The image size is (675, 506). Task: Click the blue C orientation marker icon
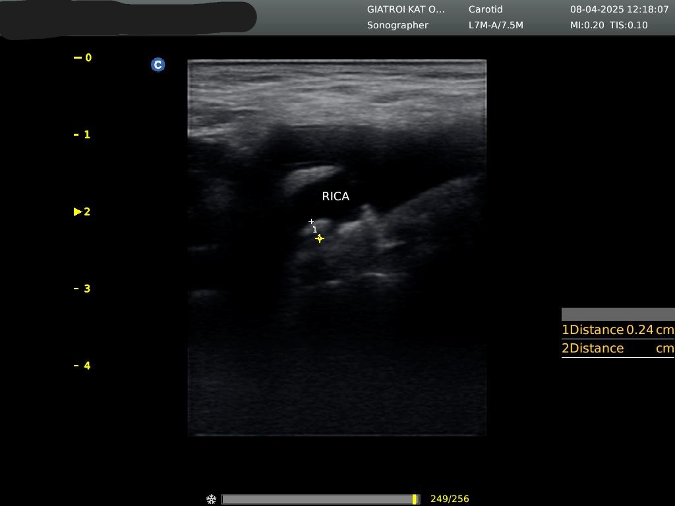[158, 65]
